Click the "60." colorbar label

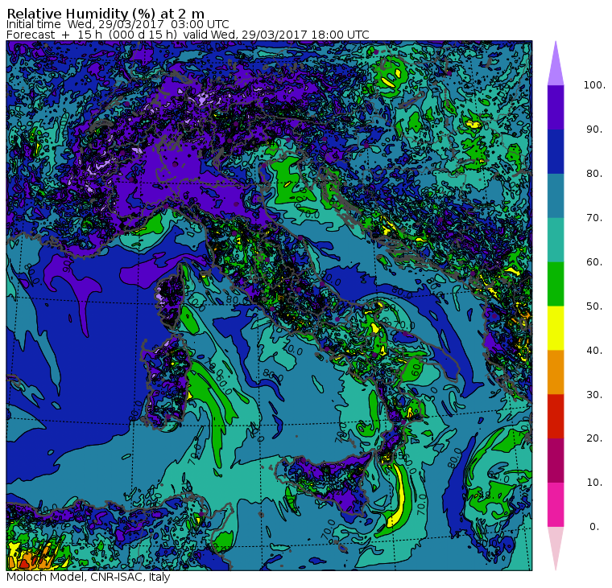click(x=594, y=261)
